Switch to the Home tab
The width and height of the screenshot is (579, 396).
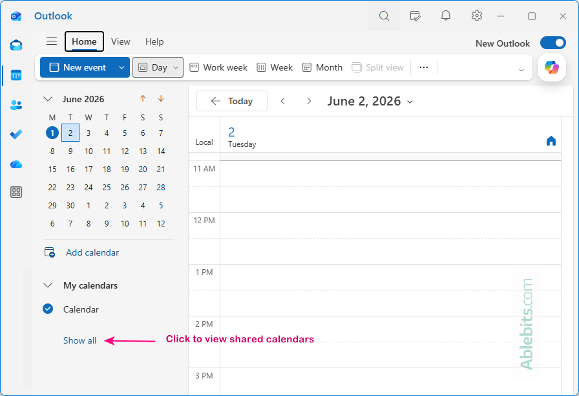coord(84,41)
